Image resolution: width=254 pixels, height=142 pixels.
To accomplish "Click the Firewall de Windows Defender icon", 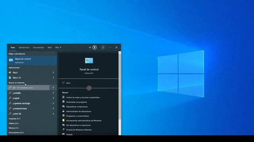I will [x=63, y=129].
